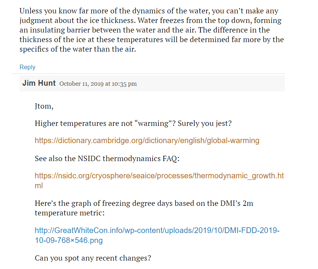Click the October 11, 2019 timestamp
This screenshot has height=269, width=318.
pos(98,84)
